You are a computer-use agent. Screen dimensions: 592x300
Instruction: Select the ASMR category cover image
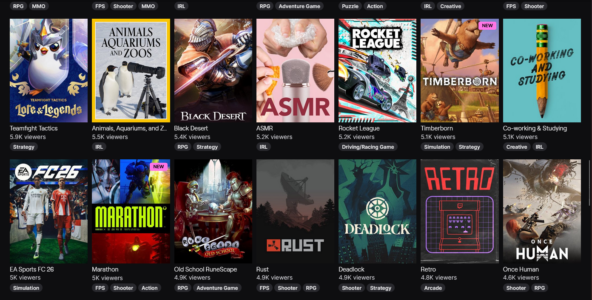pyautogui.click(x=295, y=71)
